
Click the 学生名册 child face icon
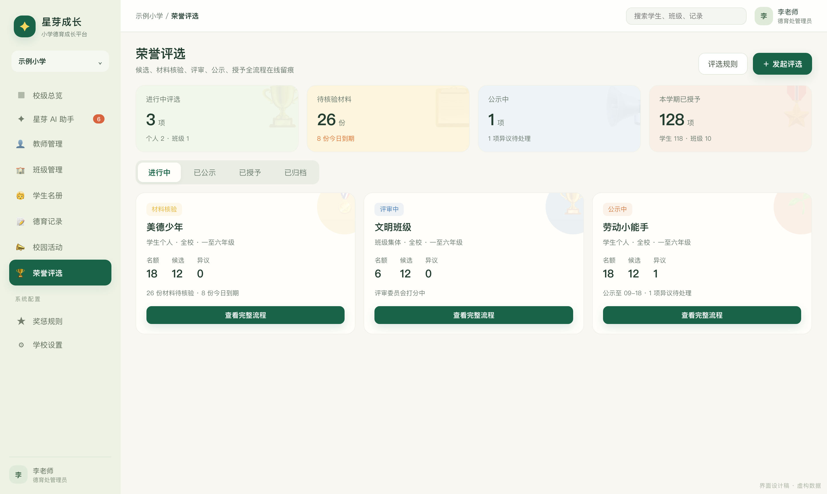coord(20,195)
